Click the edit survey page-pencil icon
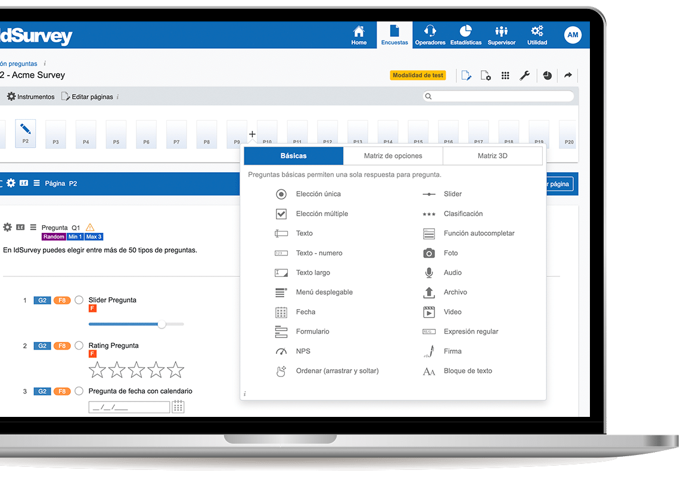 (x=466, y=76)
